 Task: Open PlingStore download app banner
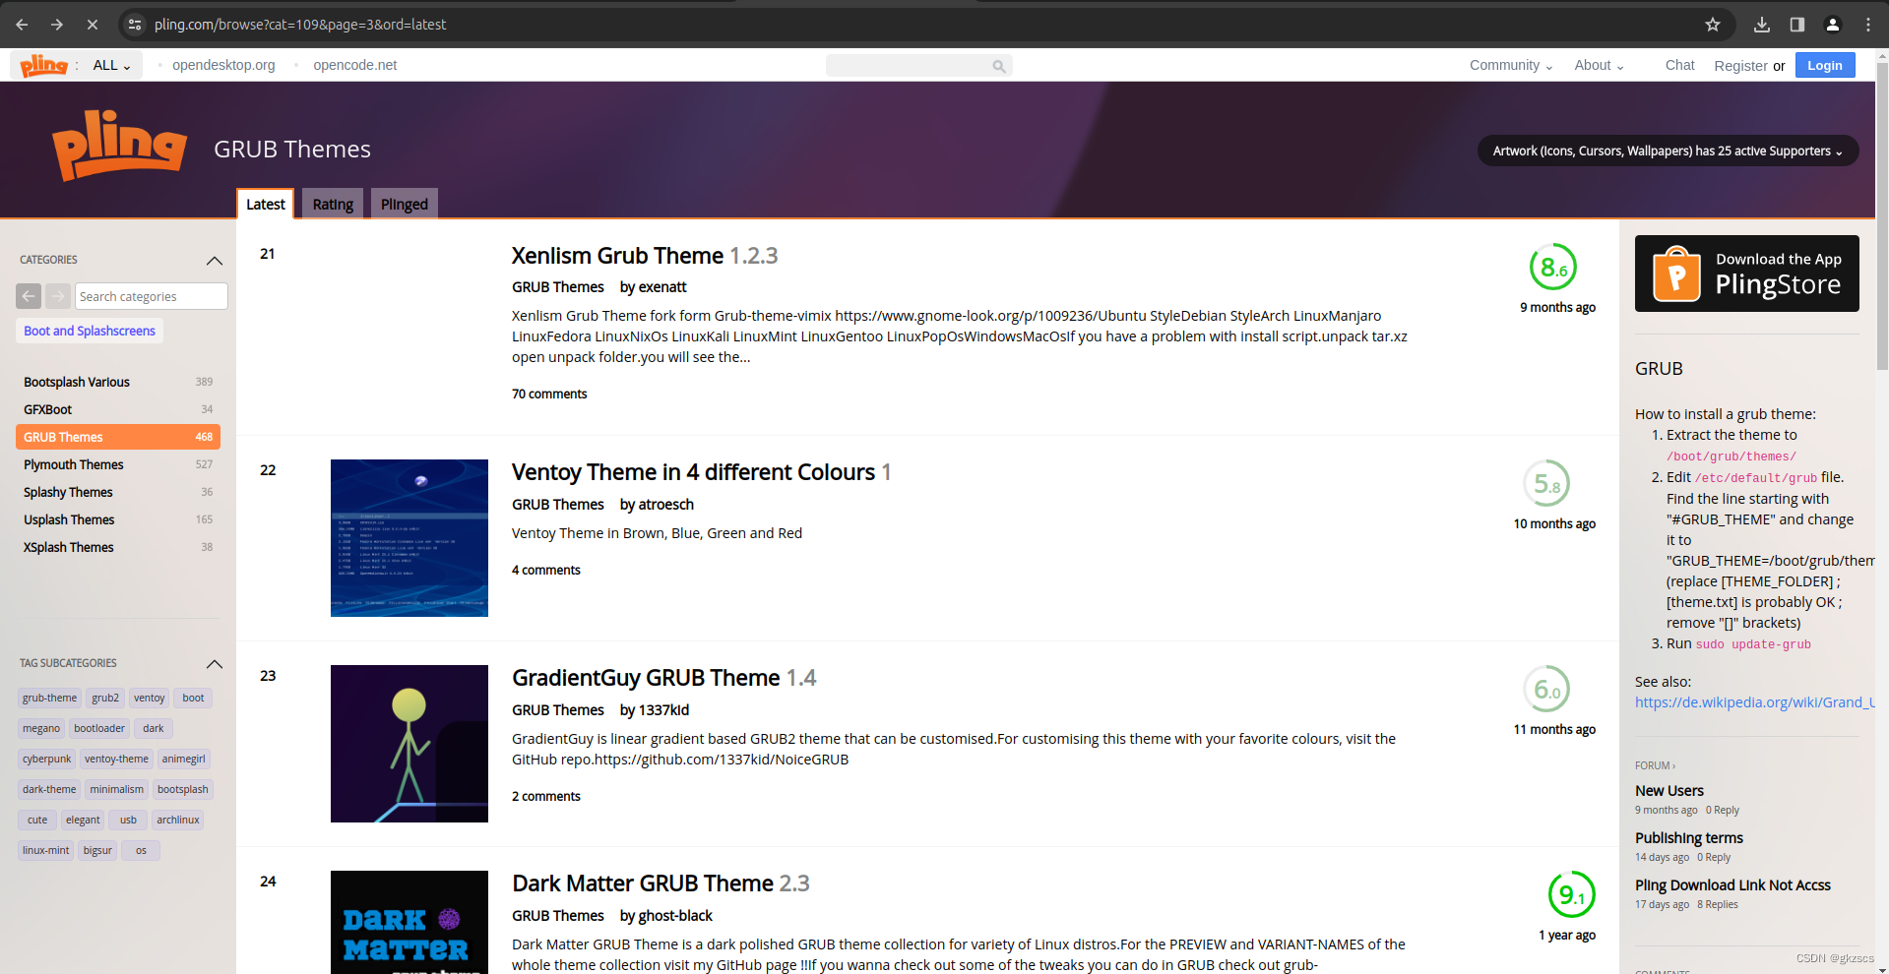(1747, 274)
